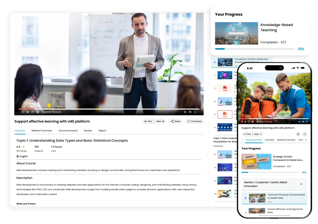
Task: Open the mobile video playback speed icon
Action: tap(303, 122)
